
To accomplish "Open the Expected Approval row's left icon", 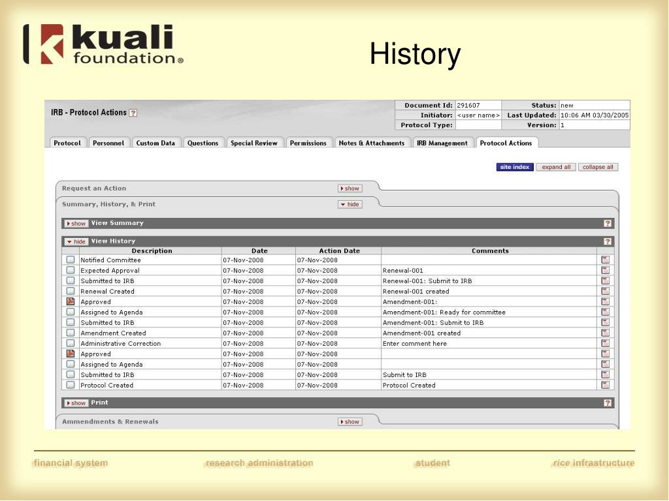I will point(71,270).
